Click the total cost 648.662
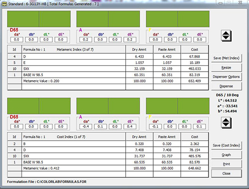The width and height of the screenshot is (249, 189). [x=195, y=168]
